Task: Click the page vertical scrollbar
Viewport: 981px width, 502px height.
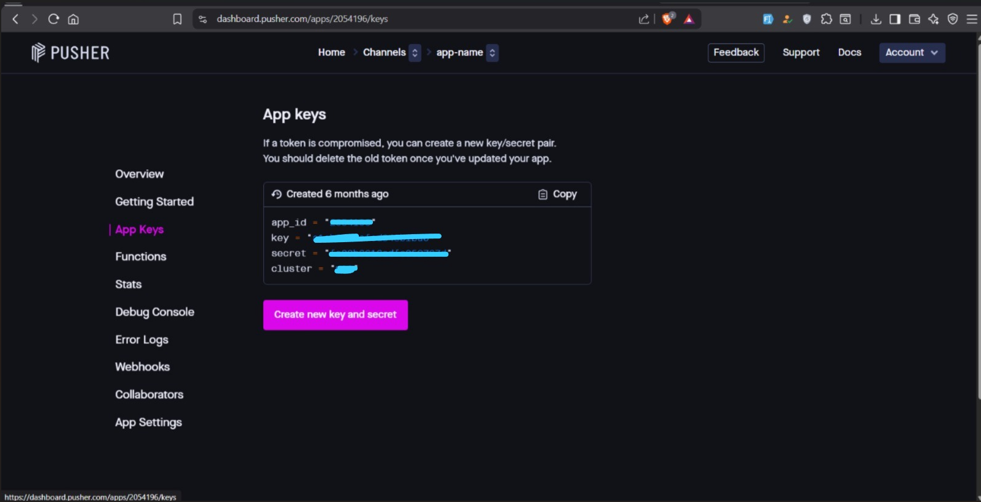Action: [x=978, y=220]
